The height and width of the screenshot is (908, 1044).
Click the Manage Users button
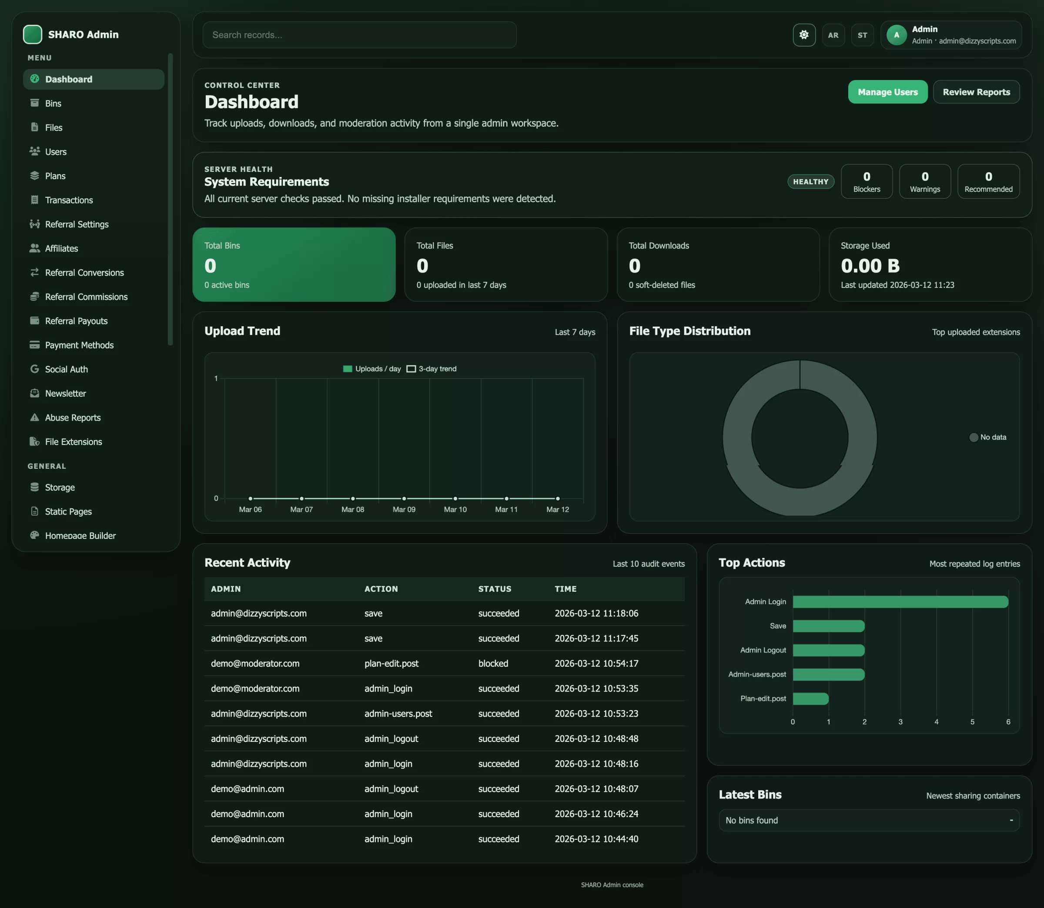888,92
